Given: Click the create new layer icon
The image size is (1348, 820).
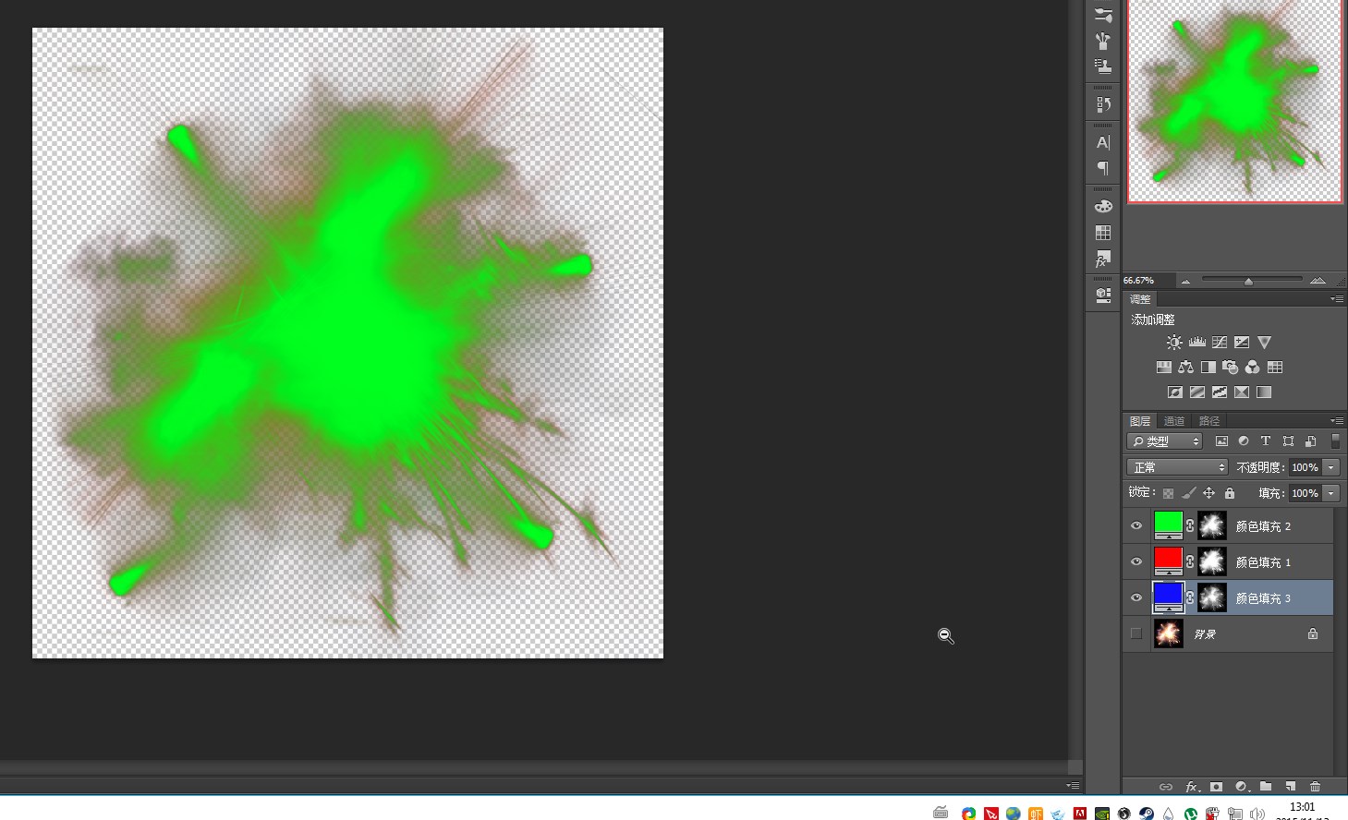Looking at the screenshot, I should 1291,787.
